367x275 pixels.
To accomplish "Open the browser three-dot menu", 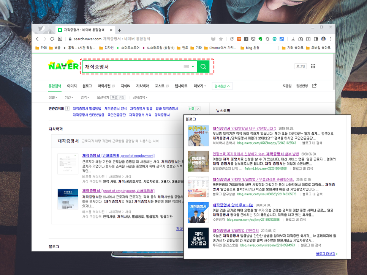I will [331, 39].
